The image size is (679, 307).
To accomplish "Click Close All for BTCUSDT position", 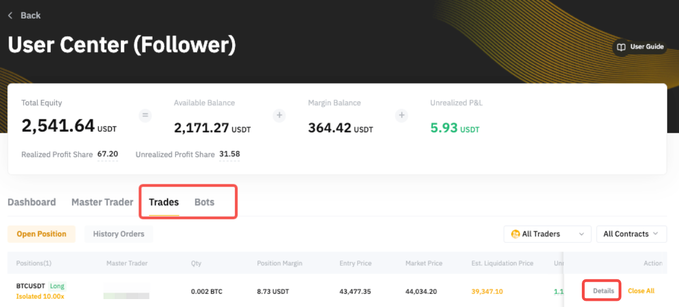I will [641, 291].
